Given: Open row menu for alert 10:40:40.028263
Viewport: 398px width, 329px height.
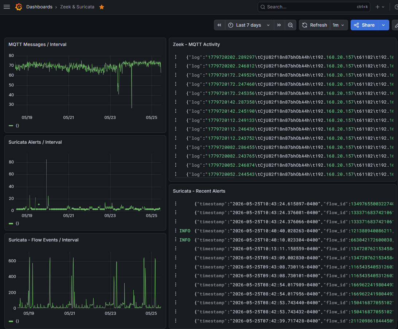Looking at the screenshot, I should click(x=176, y=231).
